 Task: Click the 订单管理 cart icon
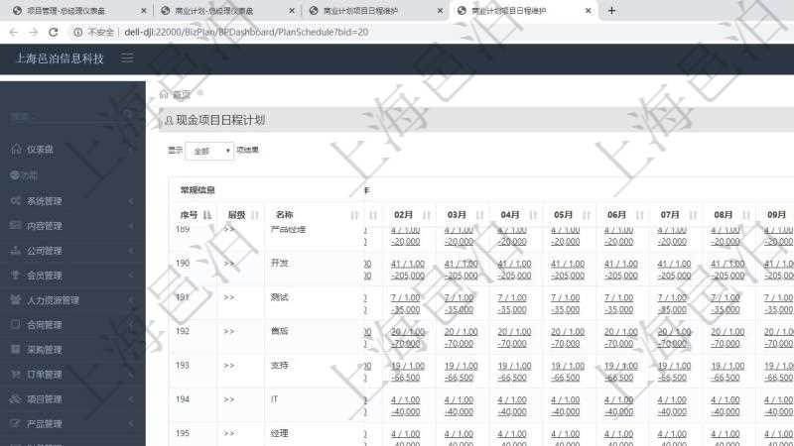click(16, 375)
